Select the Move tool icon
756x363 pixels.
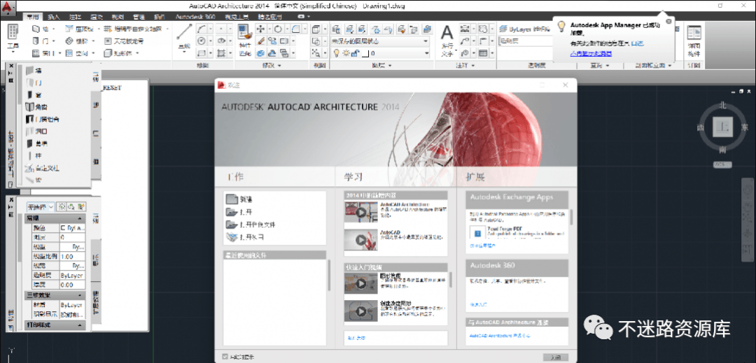(x=260, y=29)
